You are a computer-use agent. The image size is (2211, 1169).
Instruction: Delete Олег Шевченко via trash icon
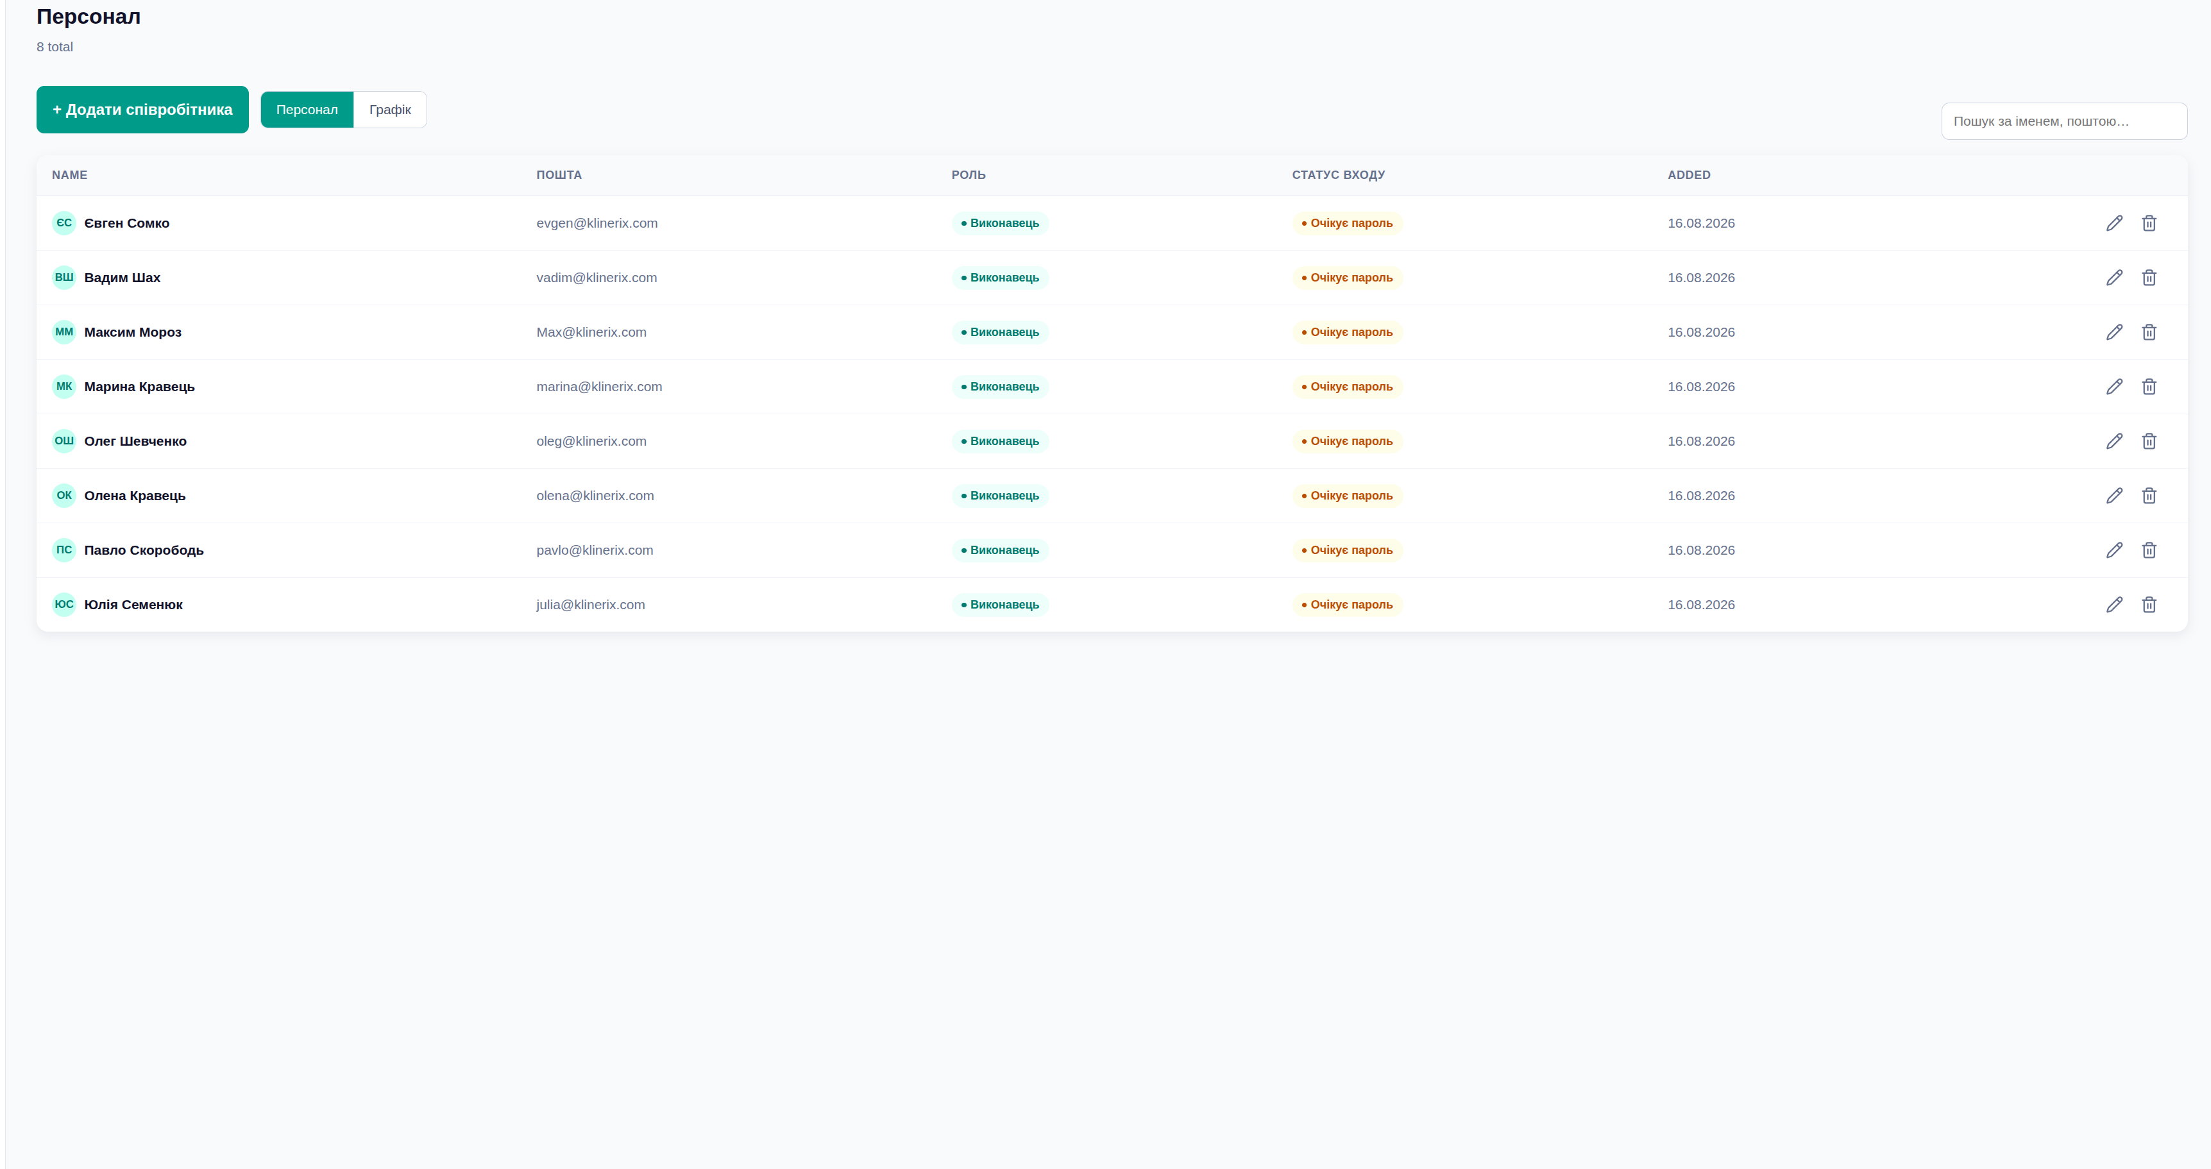[2149, 441]
